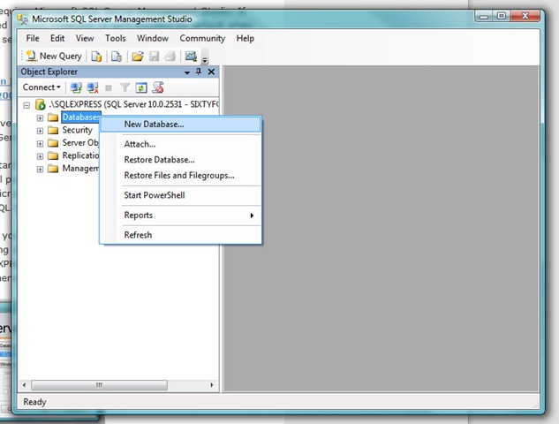
Task: Open the File menu
Action: pyautogui.click(x=33, y=39)
